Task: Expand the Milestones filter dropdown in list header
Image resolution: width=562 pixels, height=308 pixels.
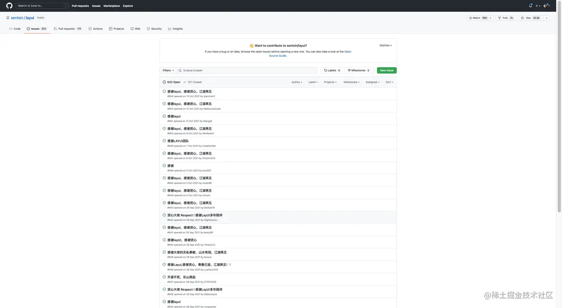Action: pos(351,82)
